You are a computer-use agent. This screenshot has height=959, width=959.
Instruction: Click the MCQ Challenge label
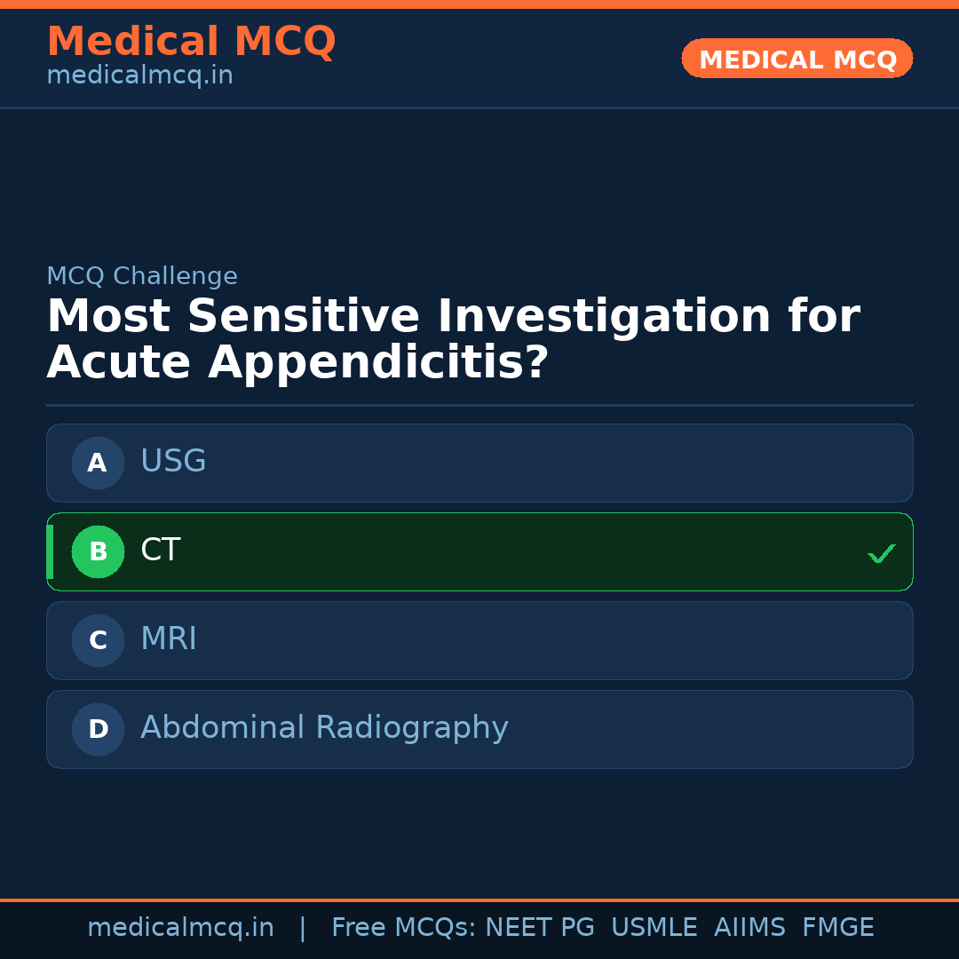(x=142, y=276)
